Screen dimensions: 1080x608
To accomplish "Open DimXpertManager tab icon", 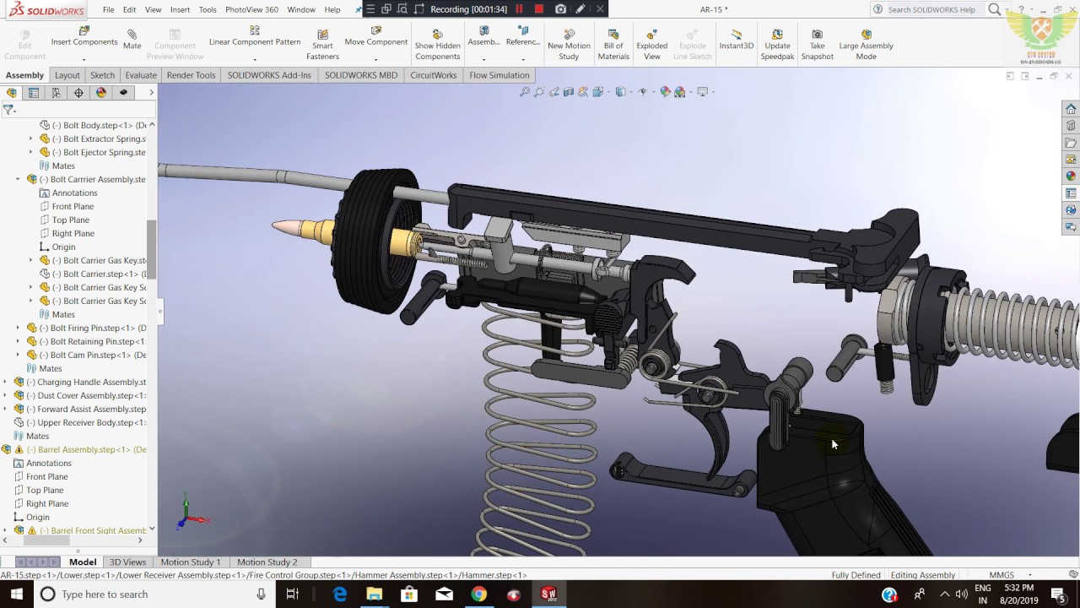I will coord(78,93).
